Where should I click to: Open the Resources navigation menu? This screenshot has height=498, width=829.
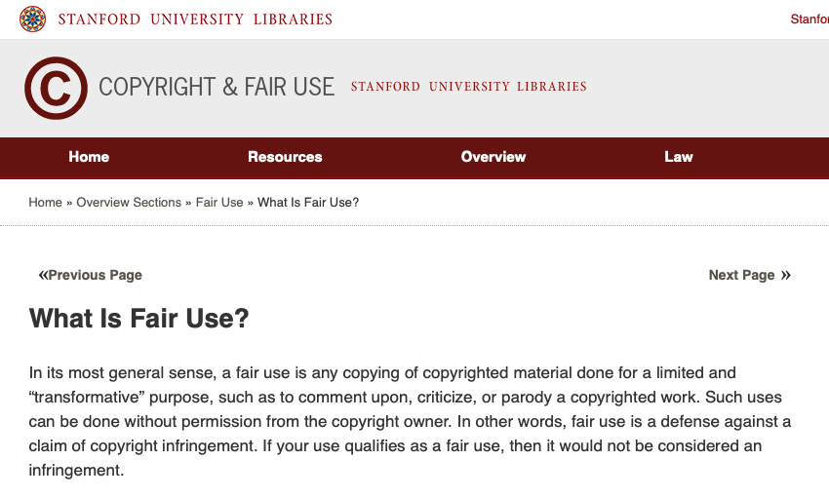285,157
